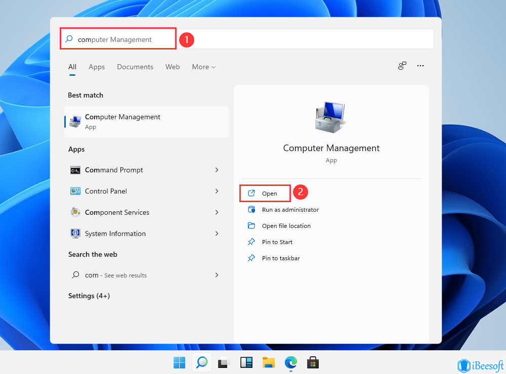Image resolution: width=506 pixels, height=374 pixels.
Task: Open File Explorer from the taskbar
Action: click(268, 362)
